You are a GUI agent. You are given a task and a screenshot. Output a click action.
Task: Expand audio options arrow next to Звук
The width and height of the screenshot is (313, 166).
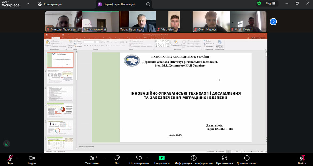click(x=18, y=158)
